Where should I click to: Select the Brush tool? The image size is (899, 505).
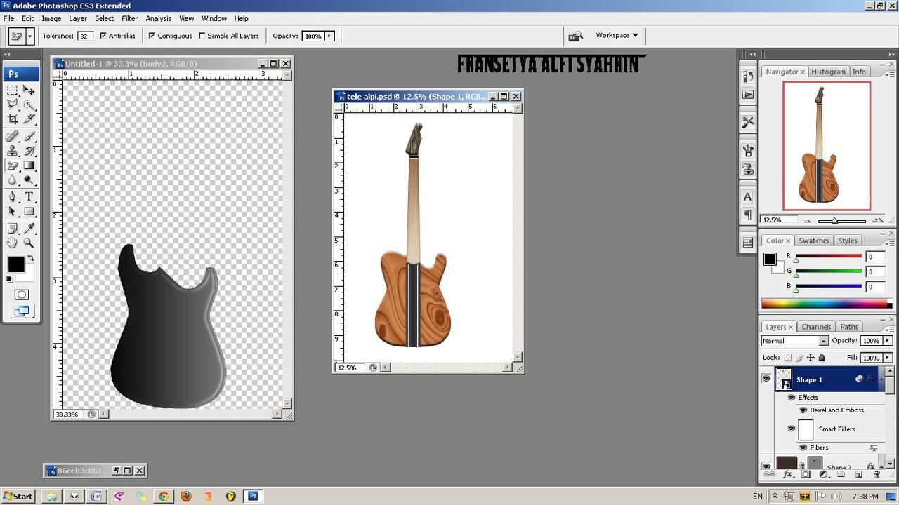click(29, 137)
